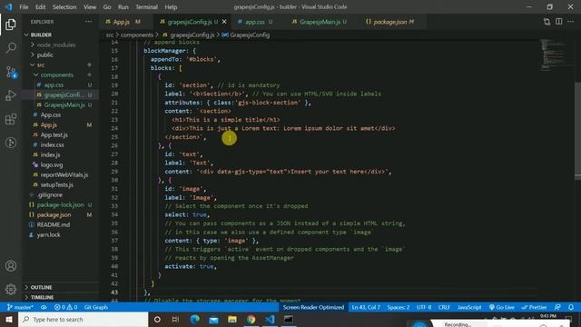Open the File menu
The height and width of the screenshot is (327, 581).
coord(24,7)
